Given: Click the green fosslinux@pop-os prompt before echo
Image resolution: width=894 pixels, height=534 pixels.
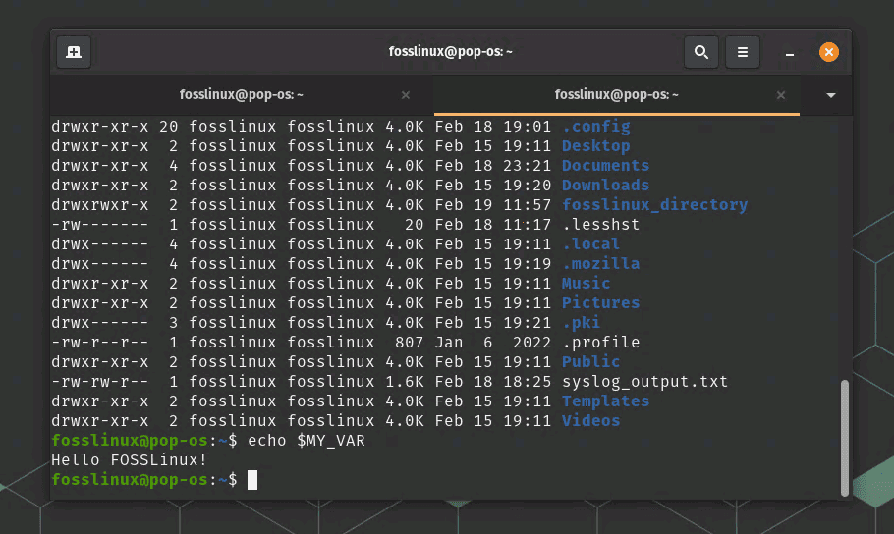Looking at the screenshot, I should pos(130,441).
